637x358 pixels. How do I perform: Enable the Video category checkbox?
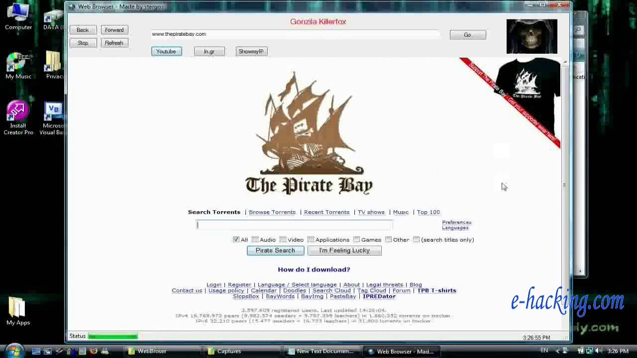tap(283, 240)
